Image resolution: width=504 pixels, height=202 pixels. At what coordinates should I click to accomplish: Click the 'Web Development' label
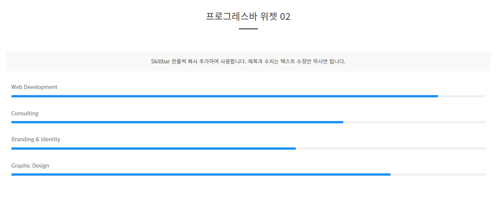pyautogui.click(x=34, y=87)
